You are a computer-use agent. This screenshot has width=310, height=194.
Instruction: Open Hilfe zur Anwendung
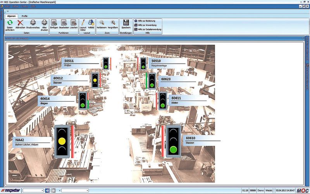(x=145, y=25)
